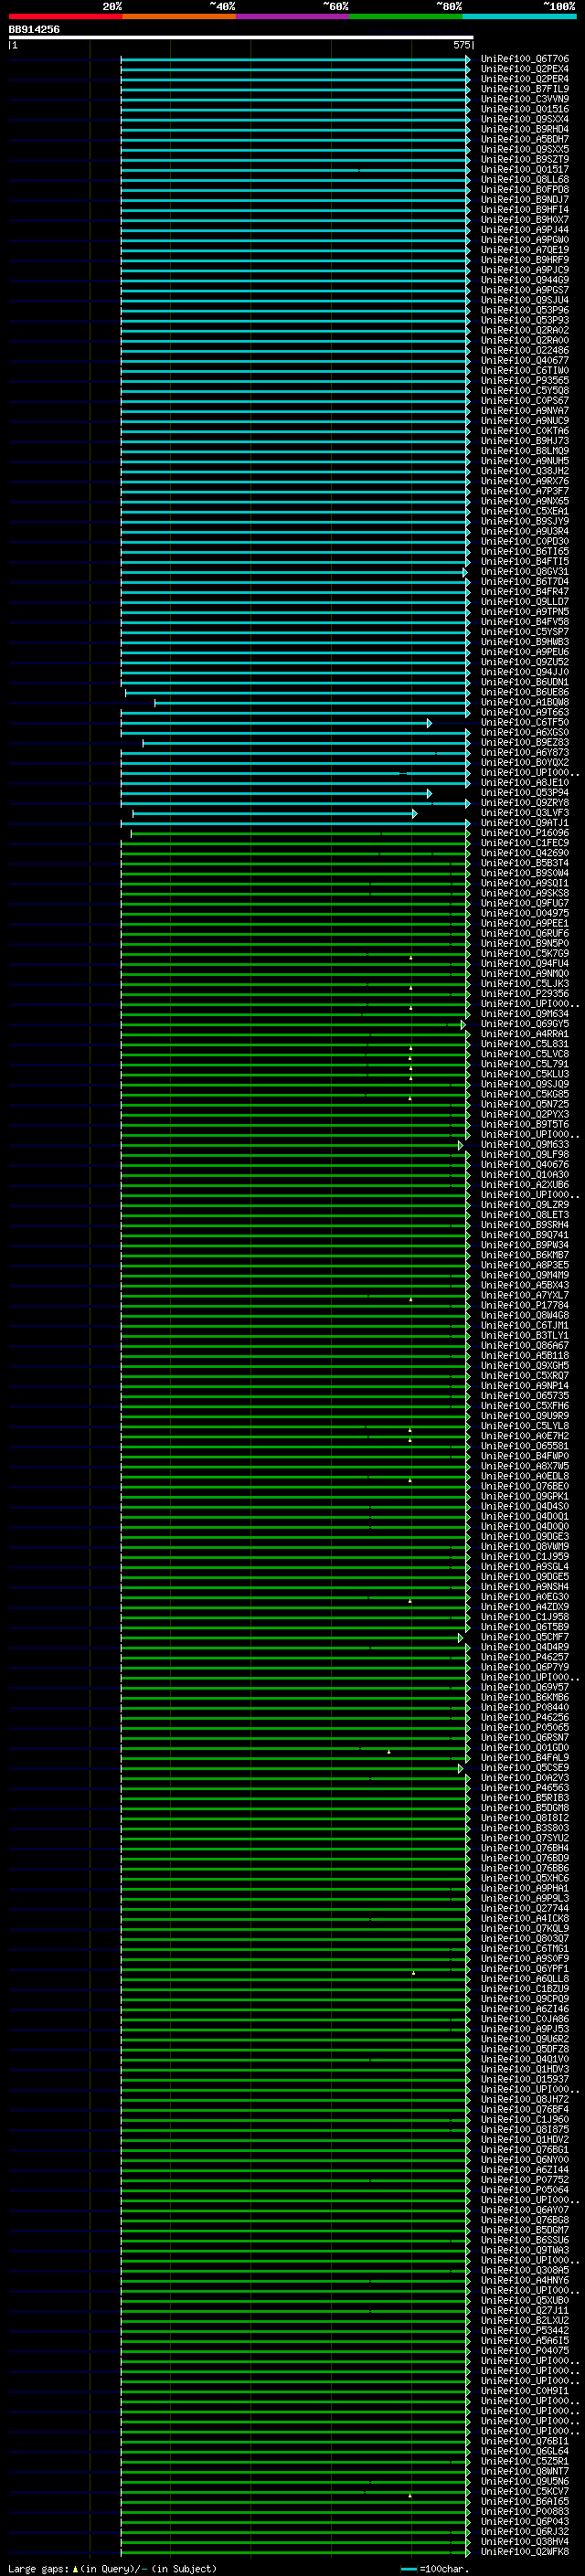
Task: Open hit UniRef100_Q01516
Action: [525, 110]
